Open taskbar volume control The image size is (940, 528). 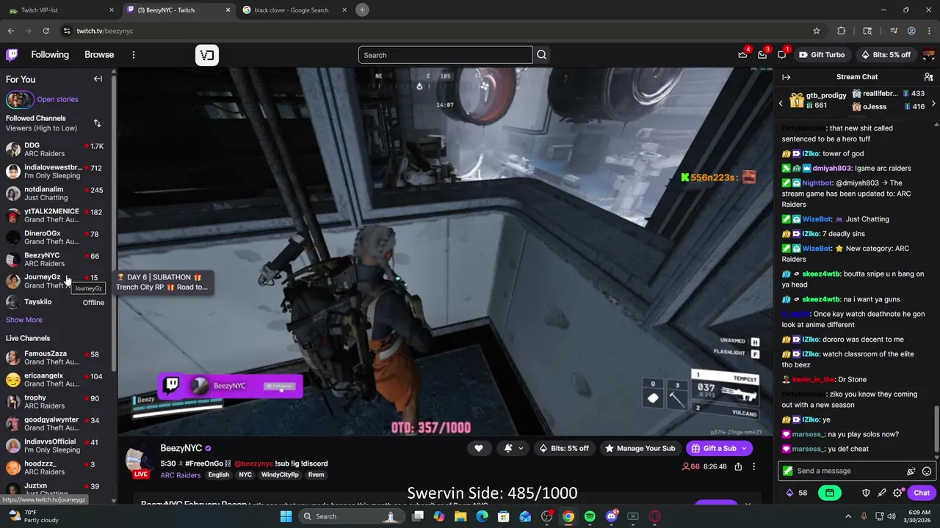892,516
